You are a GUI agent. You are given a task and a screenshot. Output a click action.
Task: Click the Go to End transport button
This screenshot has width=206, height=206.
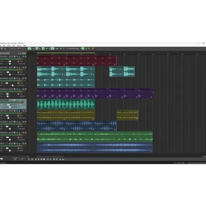tap(50, 159)
